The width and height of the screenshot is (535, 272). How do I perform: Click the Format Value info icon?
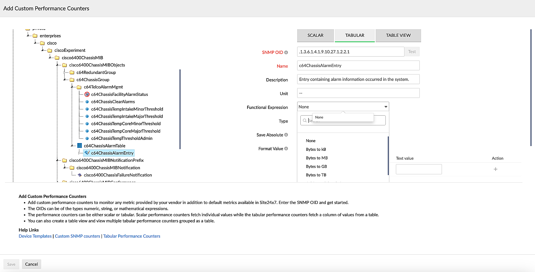pyautogui.click(x=286, y=148)
